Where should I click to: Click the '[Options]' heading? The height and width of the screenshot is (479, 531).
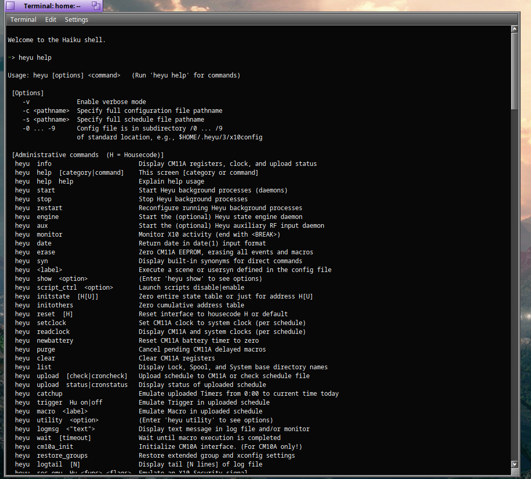[28, 93]
